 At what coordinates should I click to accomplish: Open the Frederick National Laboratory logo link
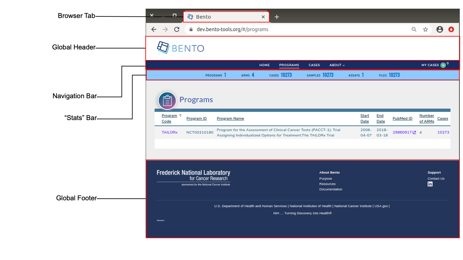pyautogui.click(x=193, y=178)
